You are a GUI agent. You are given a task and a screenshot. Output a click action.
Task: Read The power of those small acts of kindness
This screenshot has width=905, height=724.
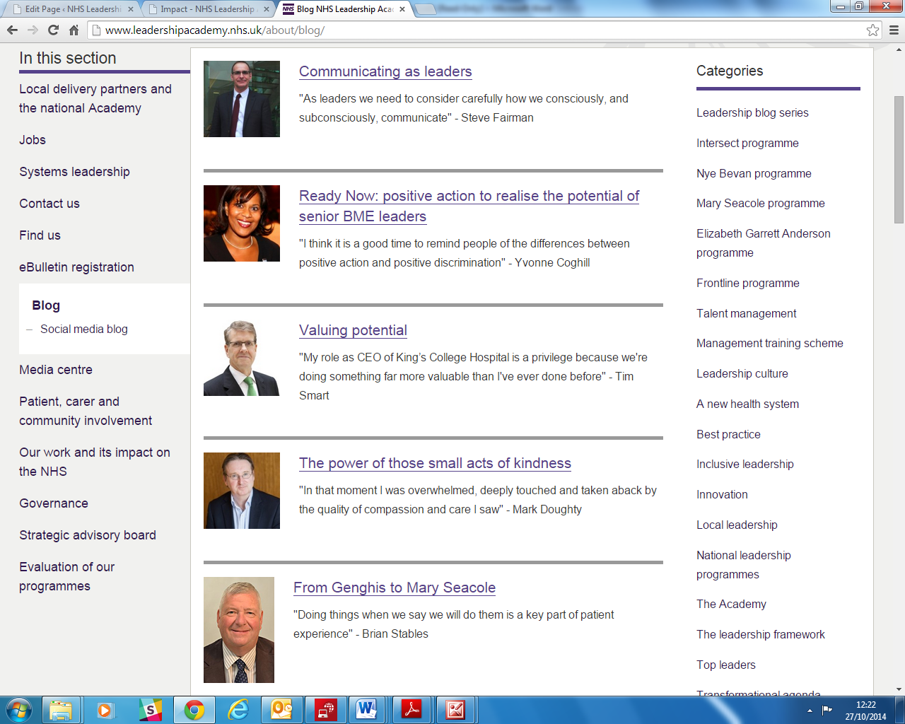point(435,463)
